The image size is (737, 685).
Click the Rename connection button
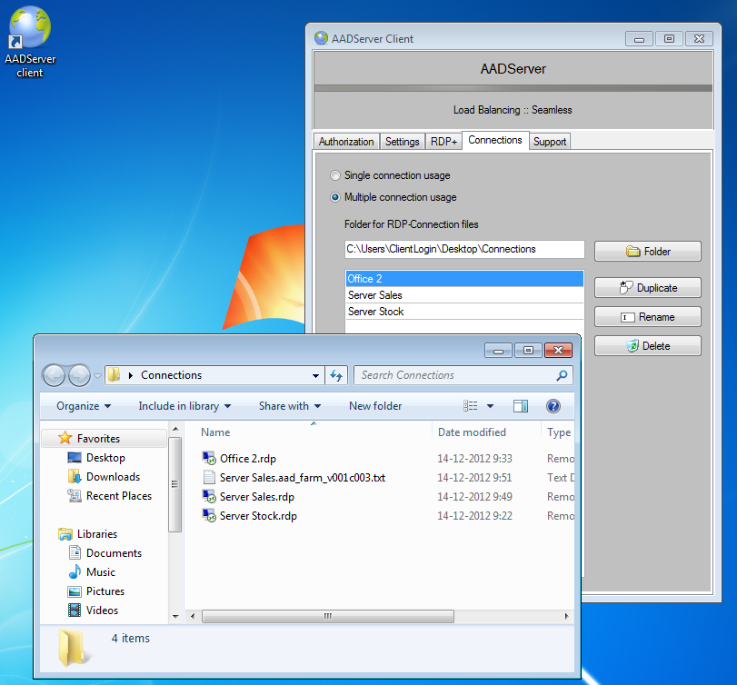[x=647, y=317]
